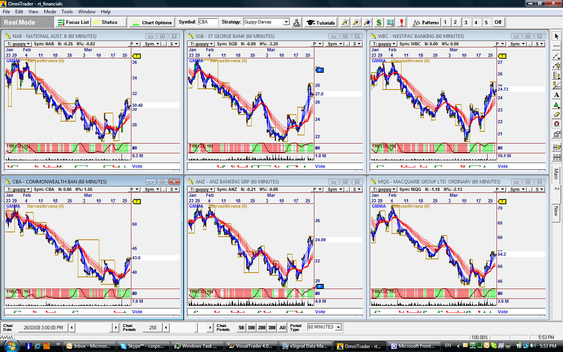Click the blue P marker on ANZ chart
The image size is (563, 352).
tap(319, 286)
